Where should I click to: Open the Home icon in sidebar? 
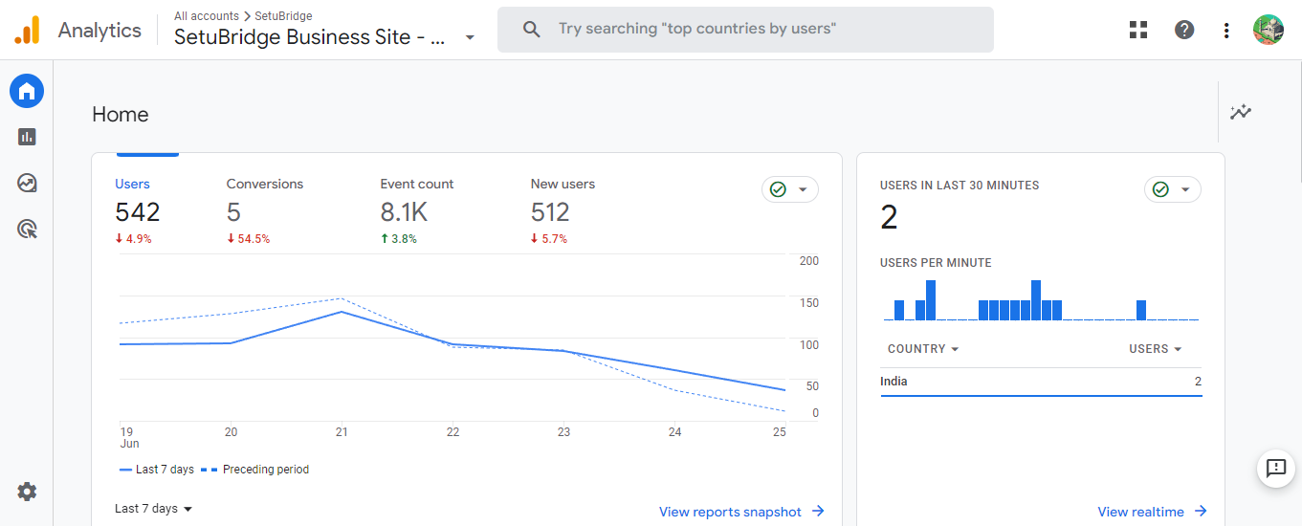27,91
